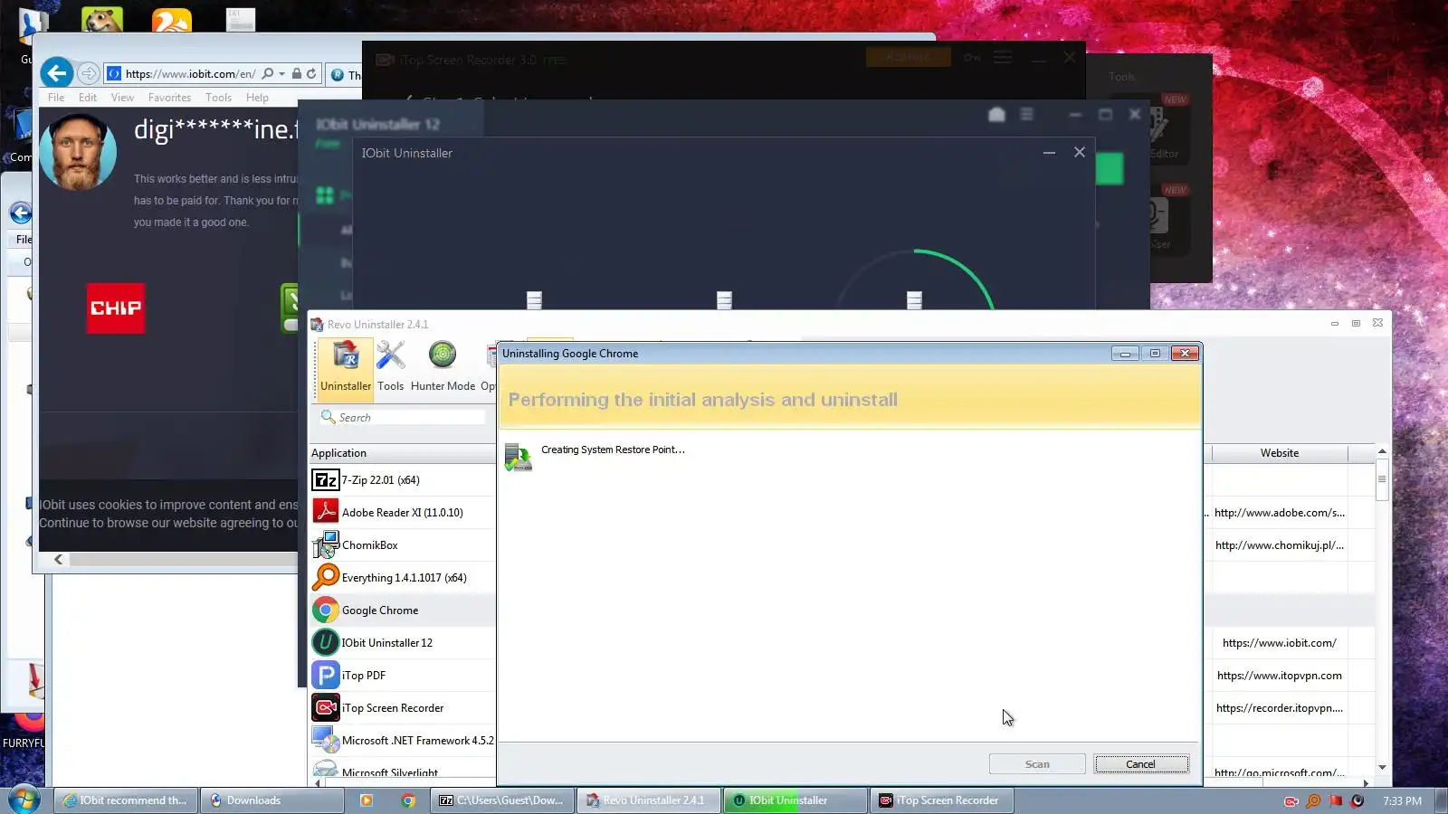Switch to the IObit recommend taskbar window

click(125, 800)
